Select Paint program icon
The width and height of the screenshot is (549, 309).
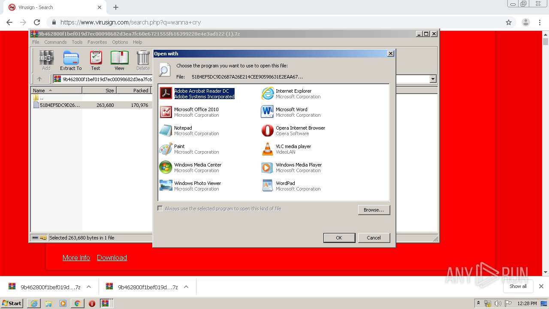pos(166,148)
